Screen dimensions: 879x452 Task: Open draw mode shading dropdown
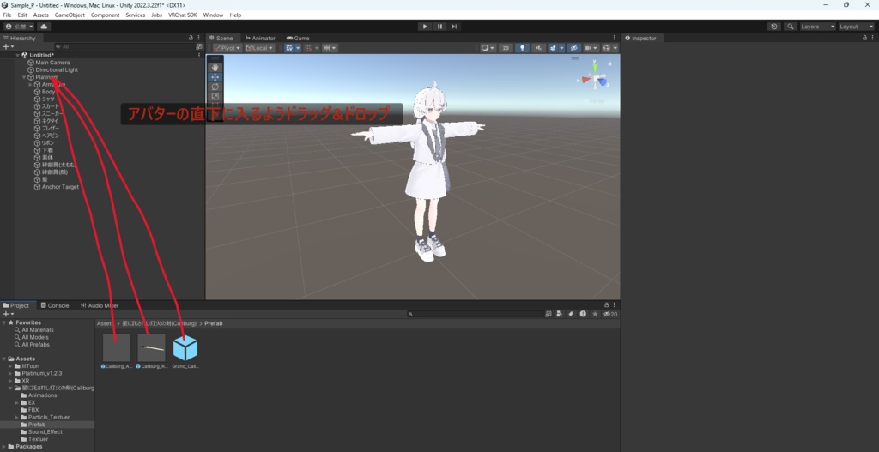(x=488, y=48)
